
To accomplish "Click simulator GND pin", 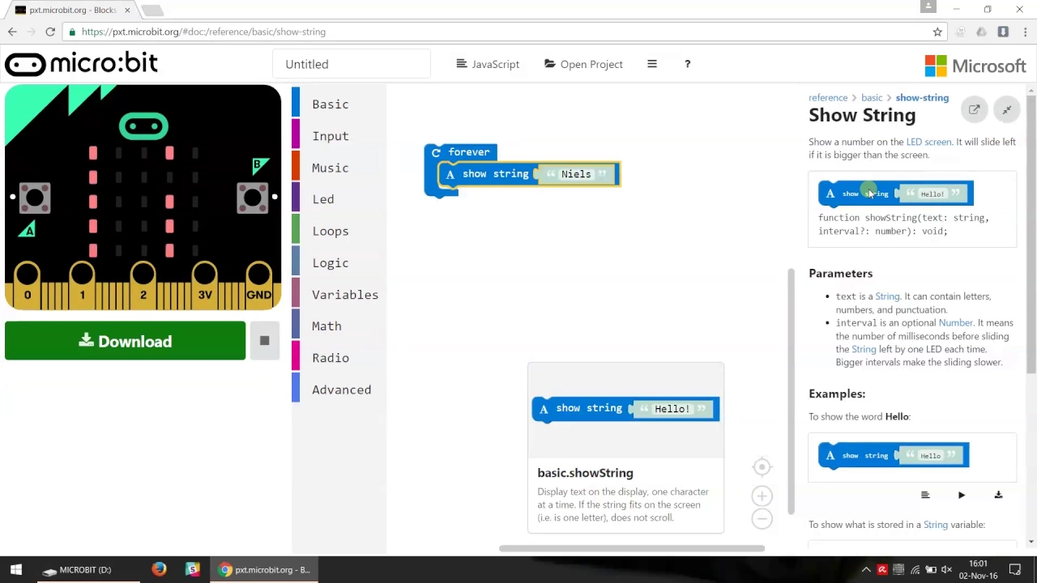I will point(259,285).
